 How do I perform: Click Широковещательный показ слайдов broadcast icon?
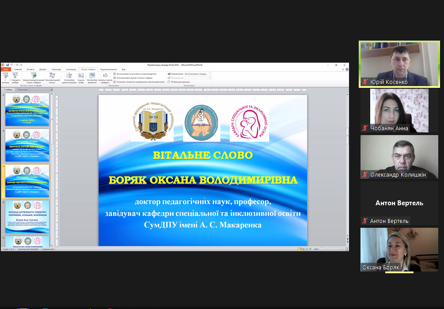(34, 77)
